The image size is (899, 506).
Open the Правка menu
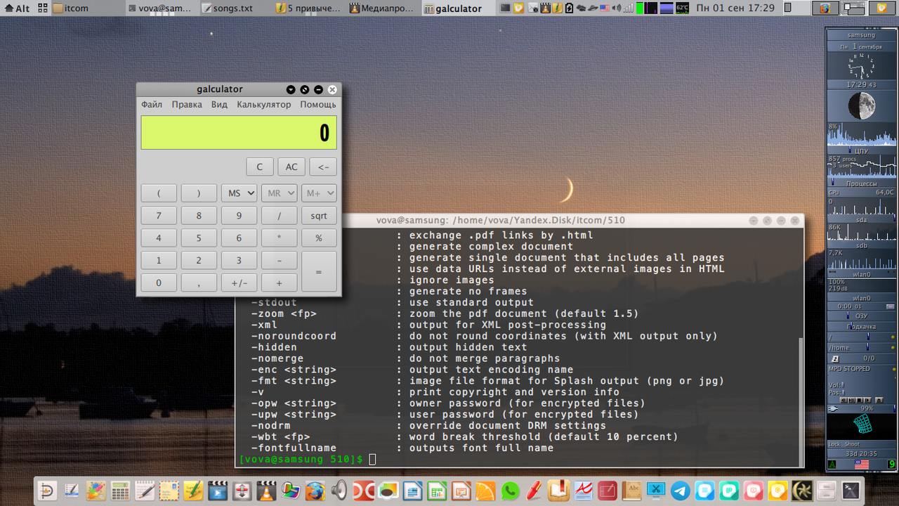(x=187, y=105)
